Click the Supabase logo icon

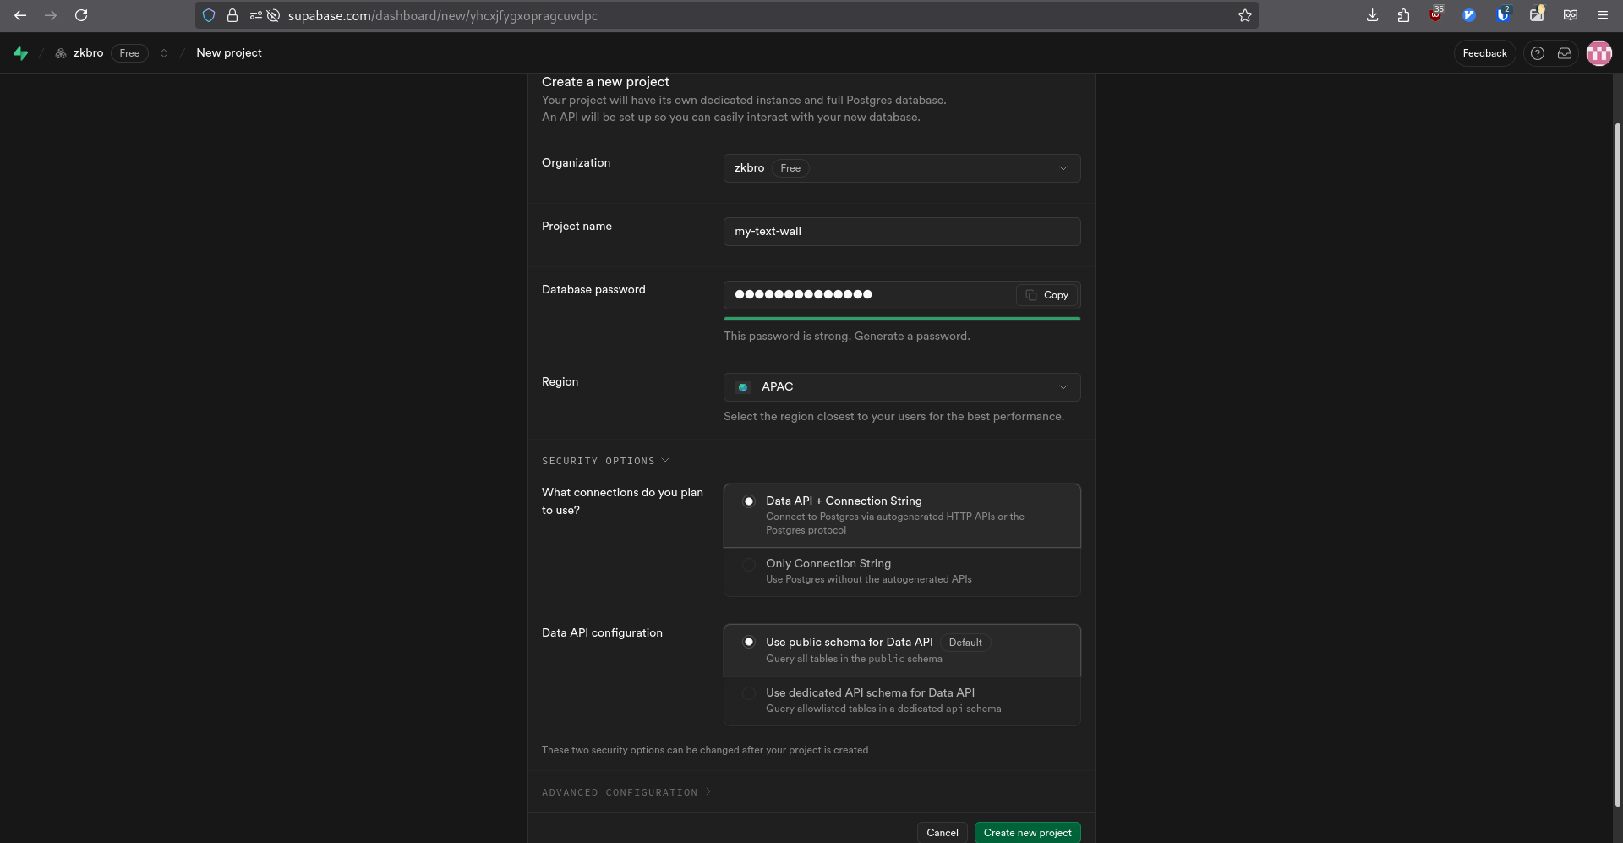coord(21,53)
